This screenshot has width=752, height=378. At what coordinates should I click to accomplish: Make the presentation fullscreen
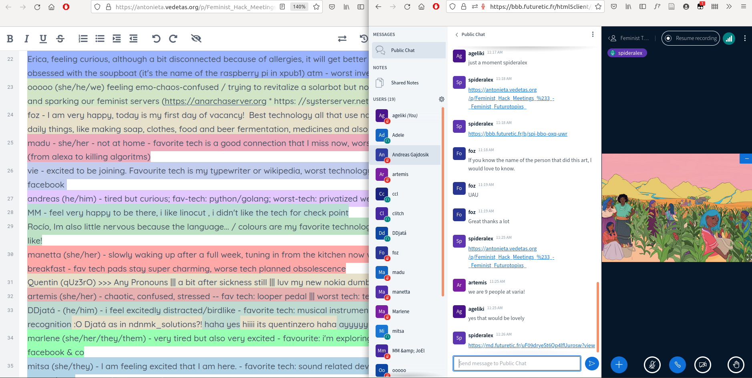(x=749, y=258)
